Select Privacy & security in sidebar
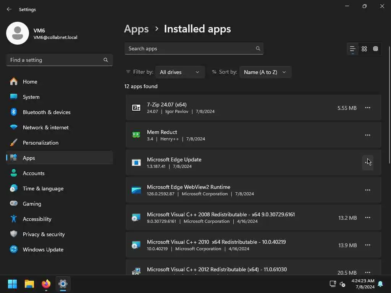Viewport: 391px width, 293px height. [x=44, y=234]
